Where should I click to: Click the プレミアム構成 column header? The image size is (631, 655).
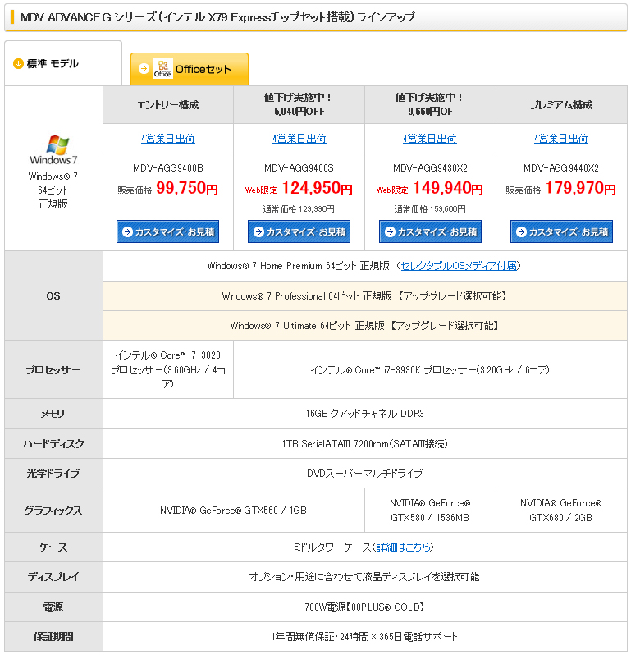click(x=561, y=105)
